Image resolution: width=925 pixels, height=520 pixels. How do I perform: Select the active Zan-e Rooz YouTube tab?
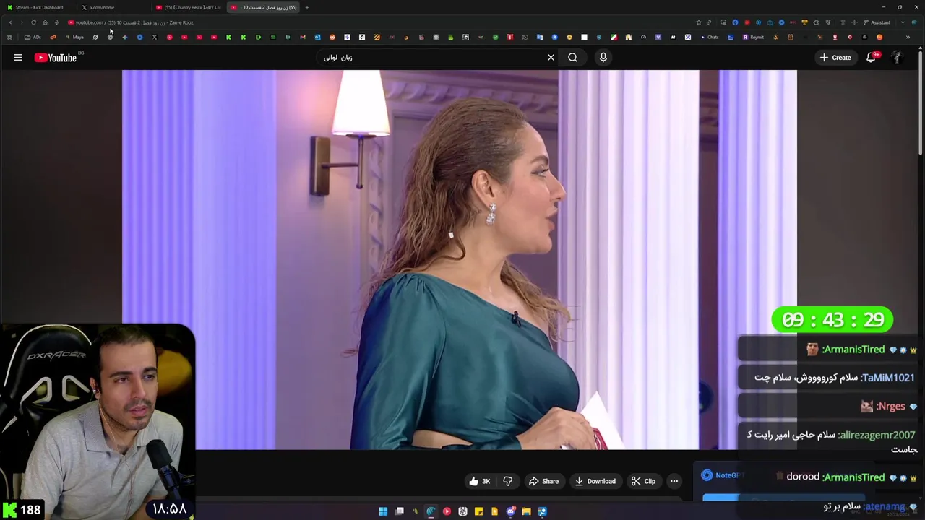[x=263, y=7]
